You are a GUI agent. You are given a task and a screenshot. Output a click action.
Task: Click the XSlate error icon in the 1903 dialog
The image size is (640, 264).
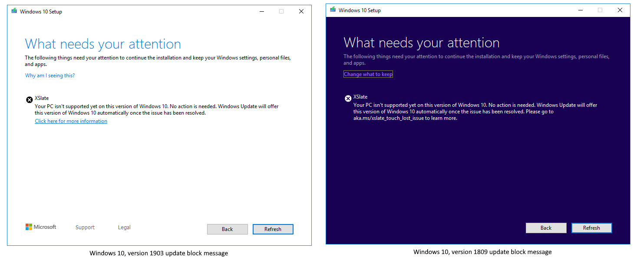coord(29,99)
